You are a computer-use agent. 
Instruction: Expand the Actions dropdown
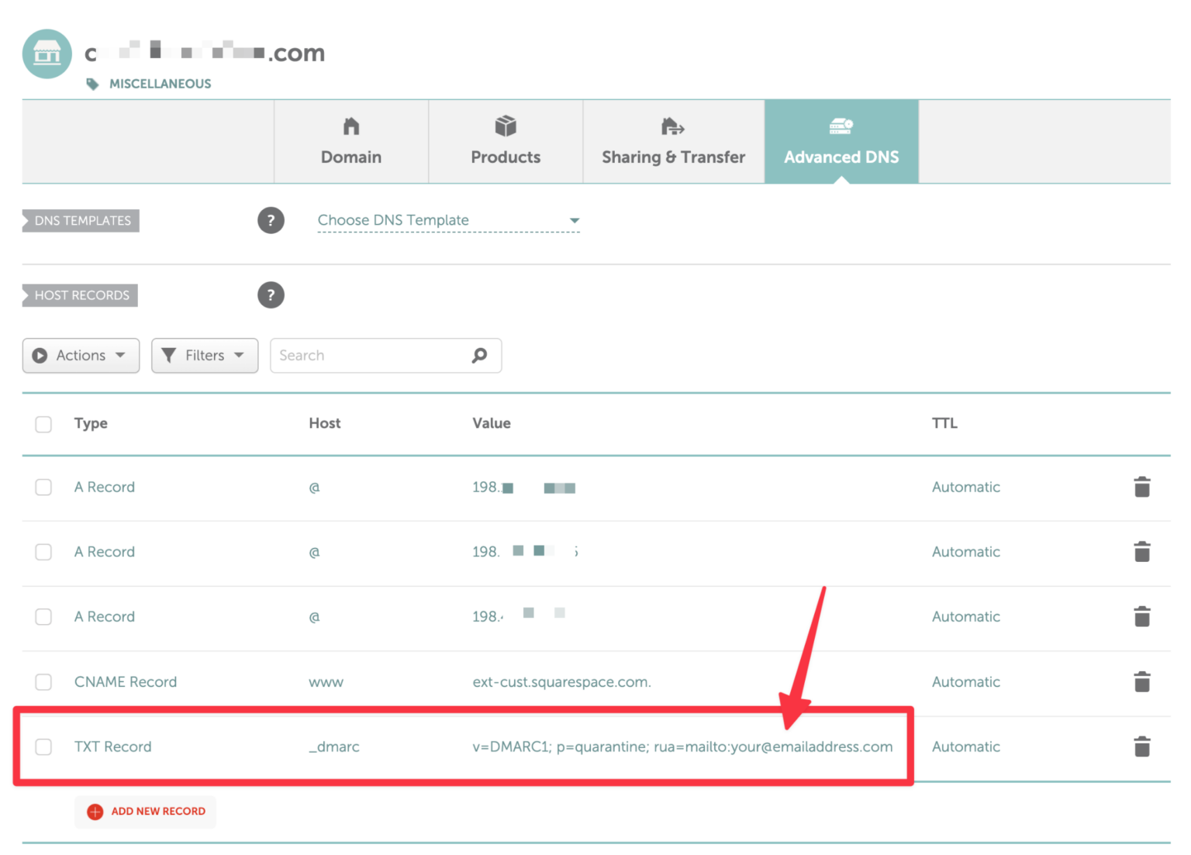[x=81, y=355]
